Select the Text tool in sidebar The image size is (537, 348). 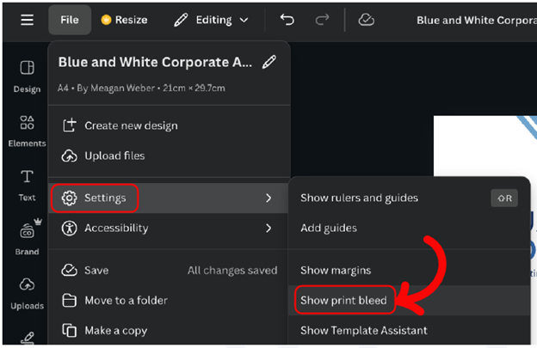[x=27, y=183]
